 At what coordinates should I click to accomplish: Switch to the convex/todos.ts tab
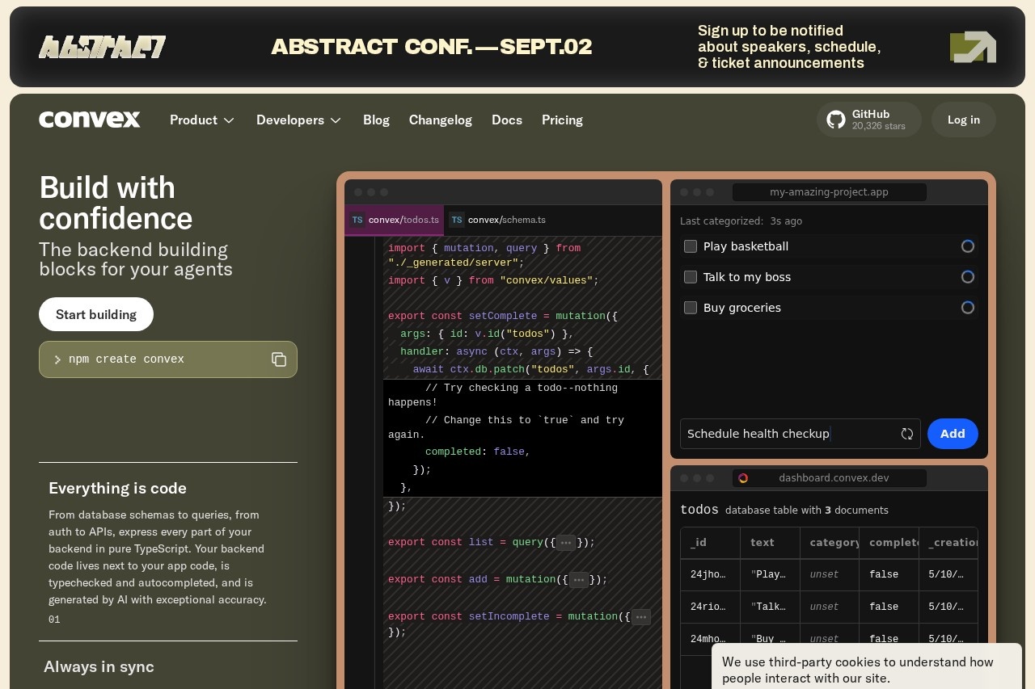(x=394, y=220)
